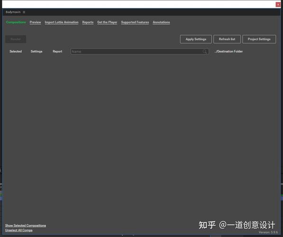
Task: Open the Preview tab
Action: pos(35,22)
